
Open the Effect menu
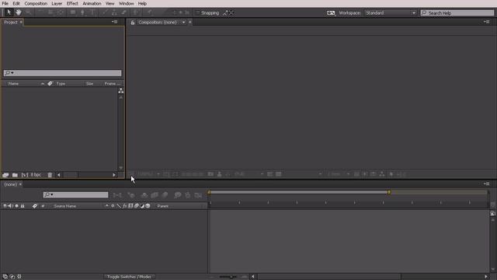click(x=72, y=3)
